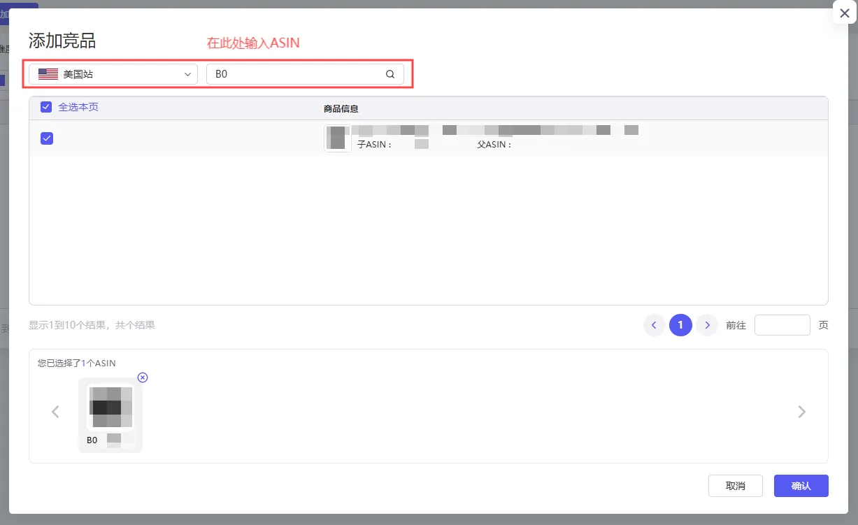Screen dimensions: 858x525
Task: Click the 子ASIN： label in row
Action: (374, 145)
